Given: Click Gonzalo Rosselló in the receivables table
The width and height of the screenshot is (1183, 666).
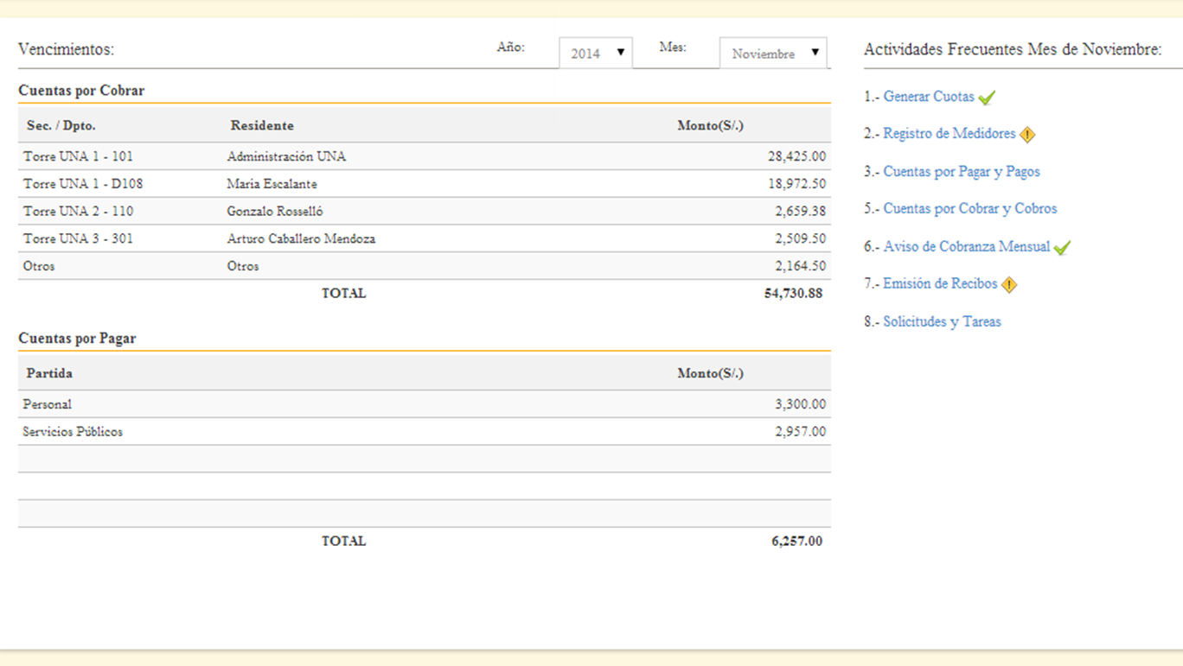Looking at the screenshot, I should (x=275, y=211).
